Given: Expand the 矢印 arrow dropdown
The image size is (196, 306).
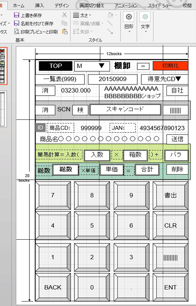Looking at the screenshot, I should pos(83,32).
